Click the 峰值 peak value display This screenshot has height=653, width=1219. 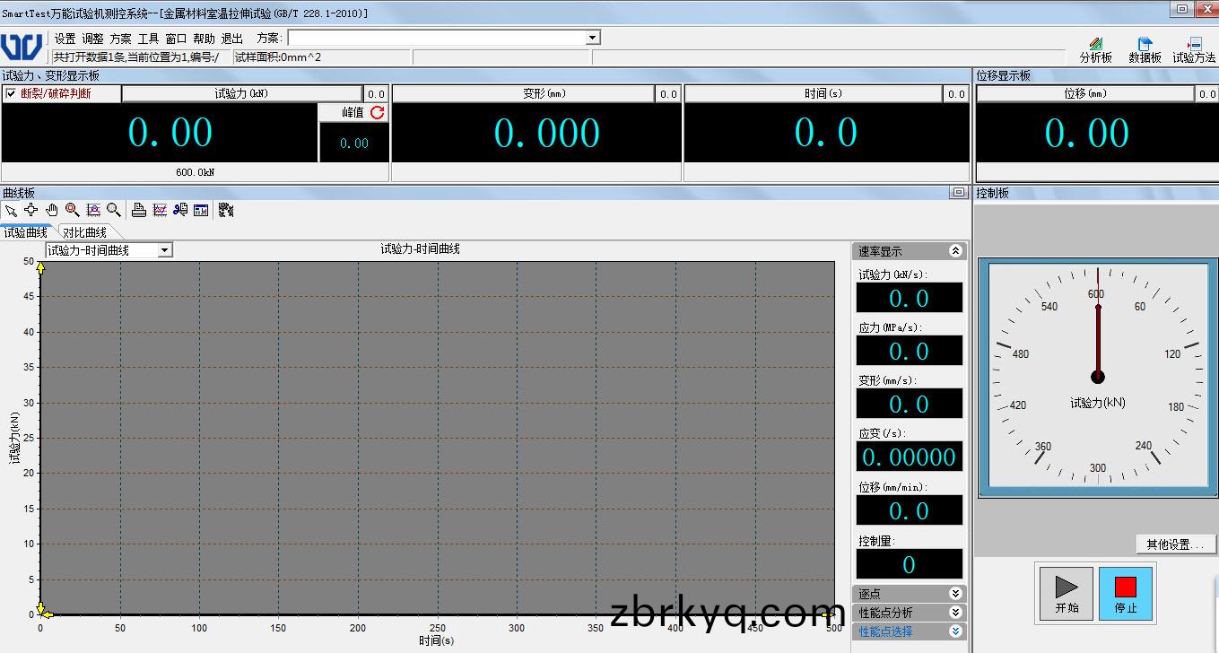click(354, 143)
